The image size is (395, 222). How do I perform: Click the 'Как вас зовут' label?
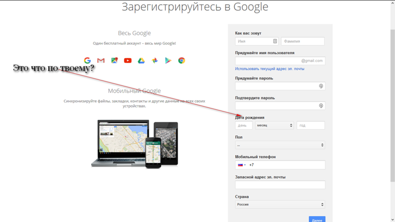pyautogui.click(x=248, y=33)
